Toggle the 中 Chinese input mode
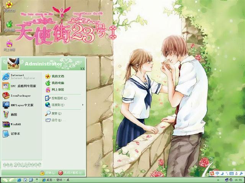Screen dimensions: 245x183 [217, 173]
